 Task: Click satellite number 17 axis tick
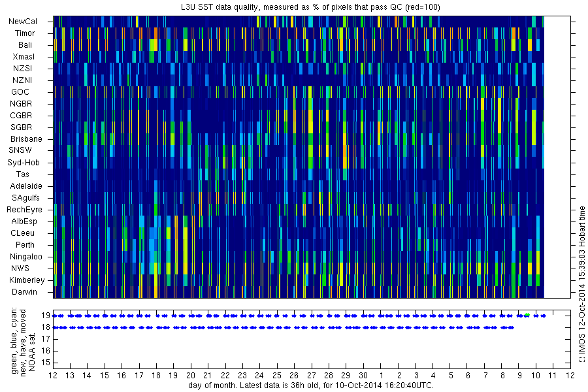pos(46,339)
